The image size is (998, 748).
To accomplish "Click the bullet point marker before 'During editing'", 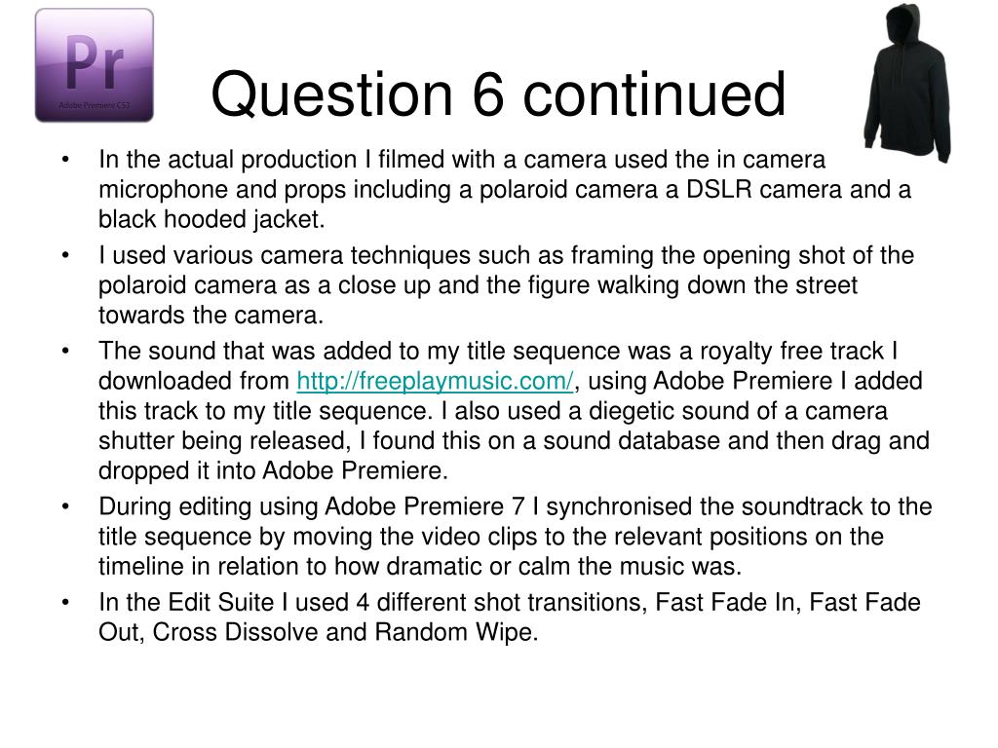I will (65, 506).
